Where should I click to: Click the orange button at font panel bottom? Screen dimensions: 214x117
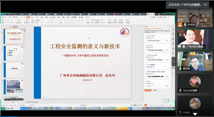click(148, 90)
